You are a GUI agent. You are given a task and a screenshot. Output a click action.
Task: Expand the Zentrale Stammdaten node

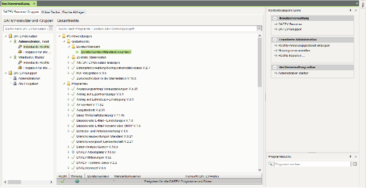point(68,57)
